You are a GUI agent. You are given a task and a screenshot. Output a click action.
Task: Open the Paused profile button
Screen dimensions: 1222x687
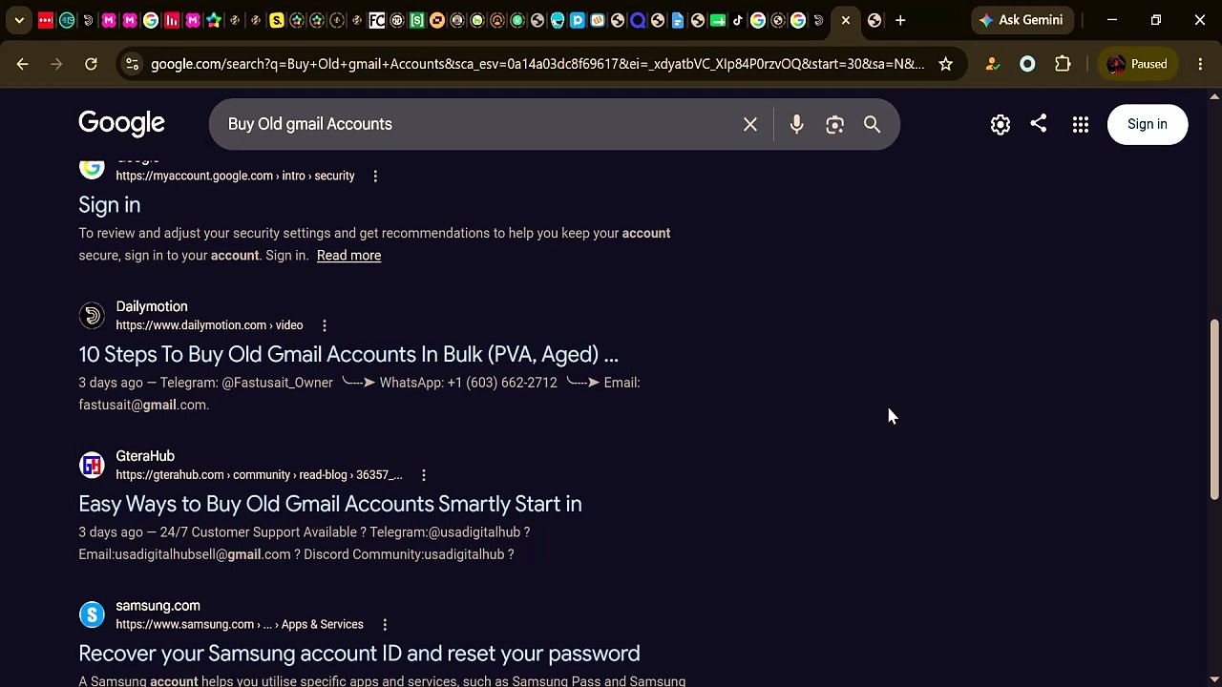[x=1137, y=64]
